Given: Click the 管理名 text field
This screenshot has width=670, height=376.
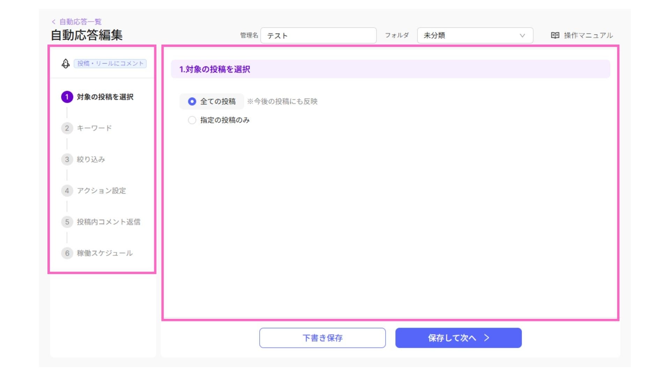Looking at the screenshot, I should click(318, 36).
